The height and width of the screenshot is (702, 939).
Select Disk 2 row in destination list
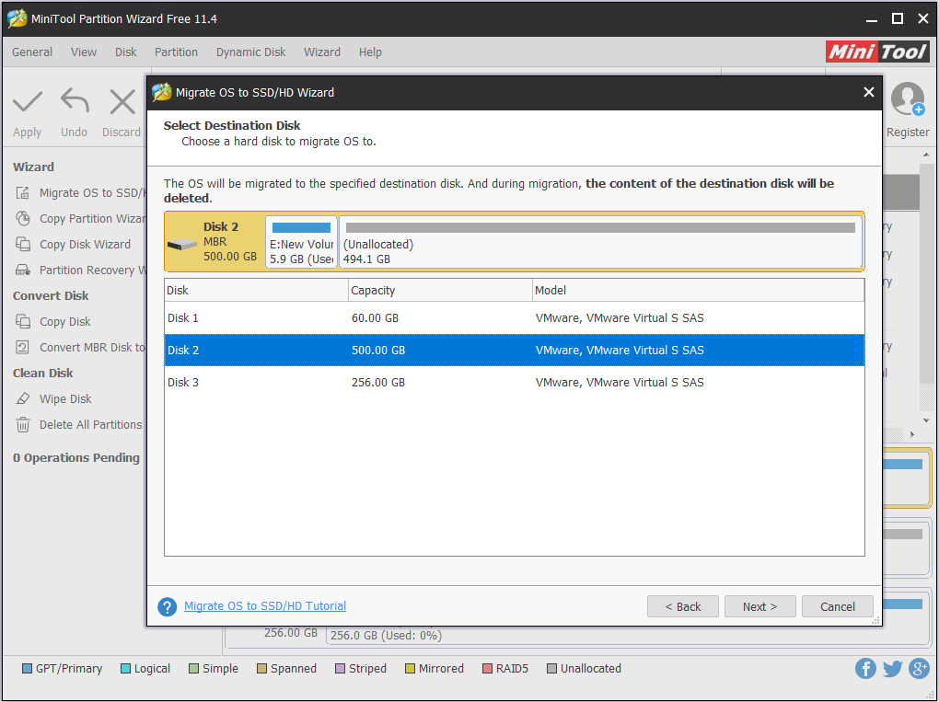tap(515, 351)
